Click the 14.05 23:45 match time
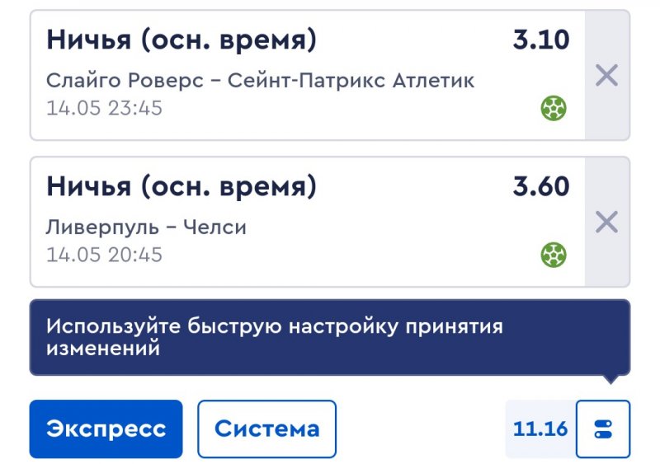Viewport: 660px width, 464px height. [x=104, y=108]
